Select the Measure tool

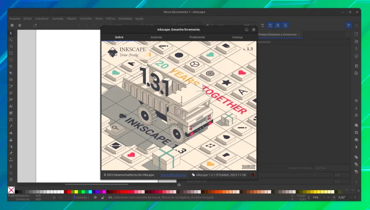(x=11, y=166)
